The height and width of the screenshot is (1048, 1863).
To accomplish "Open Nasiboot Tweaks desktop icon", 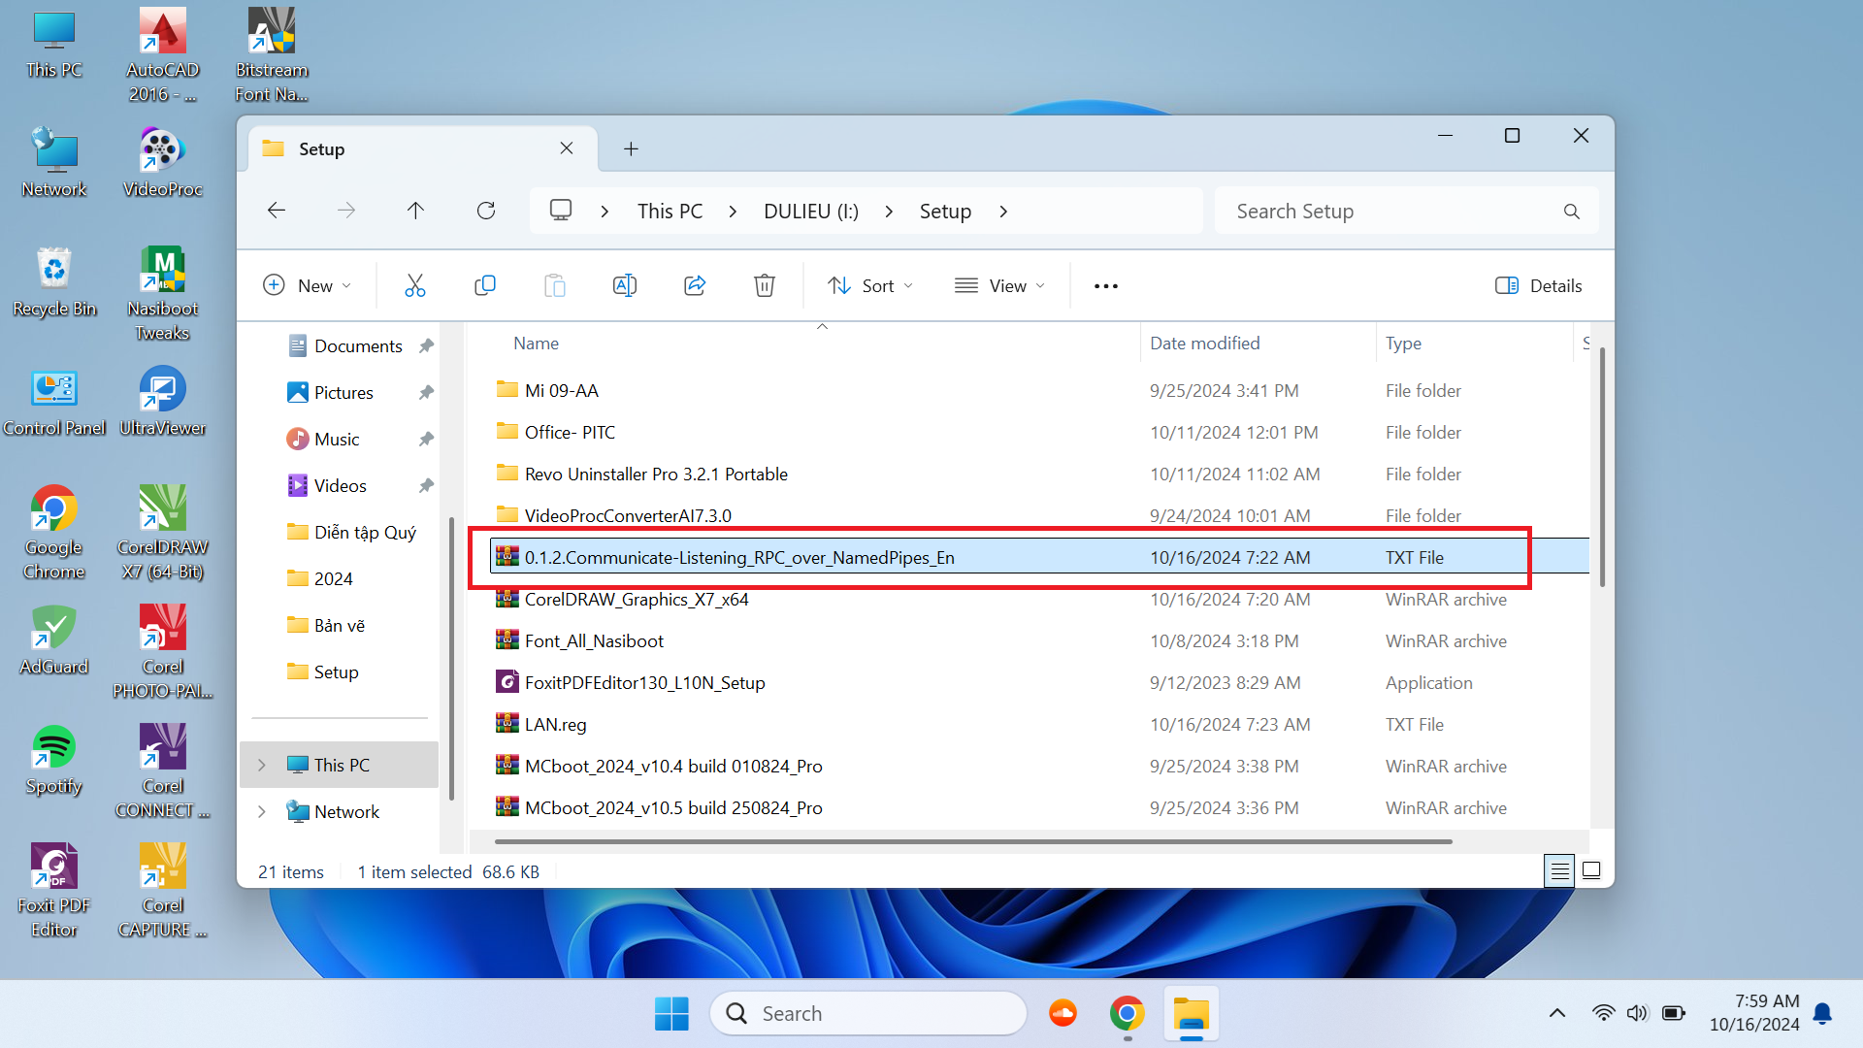I will click(x=163, y=294).
